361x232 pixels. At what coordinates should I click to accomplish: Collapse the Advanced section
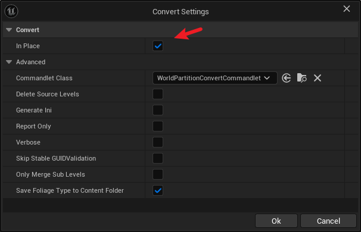9,62
